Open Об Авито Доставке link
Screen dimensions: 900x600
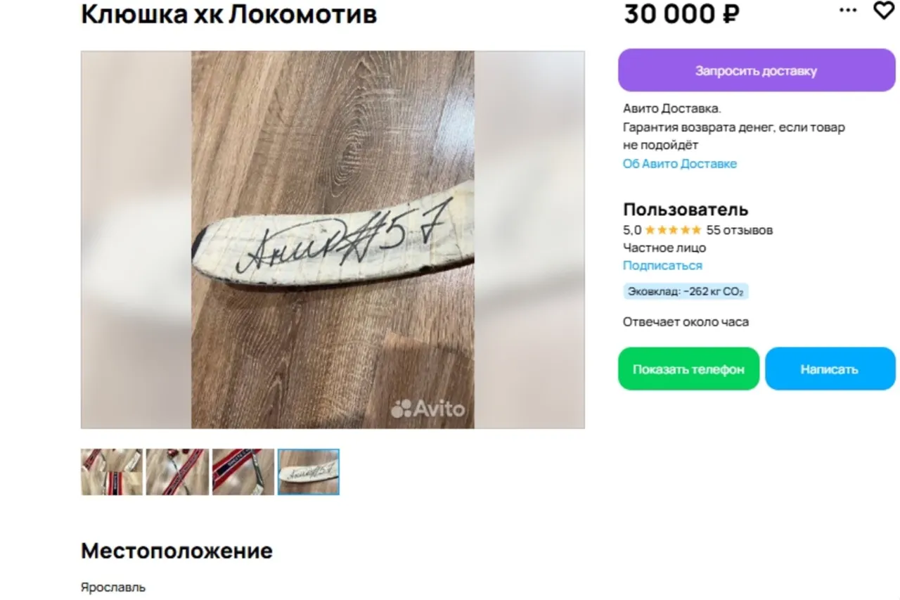click(x=680, y=164)
